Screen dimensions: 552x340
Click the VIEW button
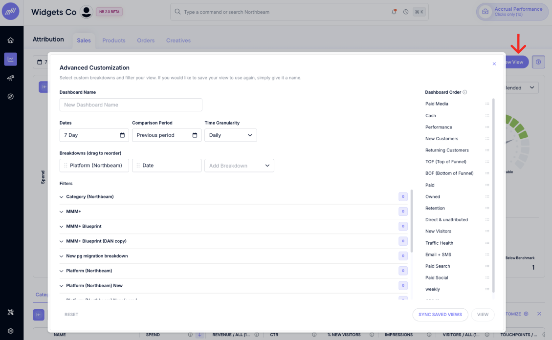tap(483, 314)
